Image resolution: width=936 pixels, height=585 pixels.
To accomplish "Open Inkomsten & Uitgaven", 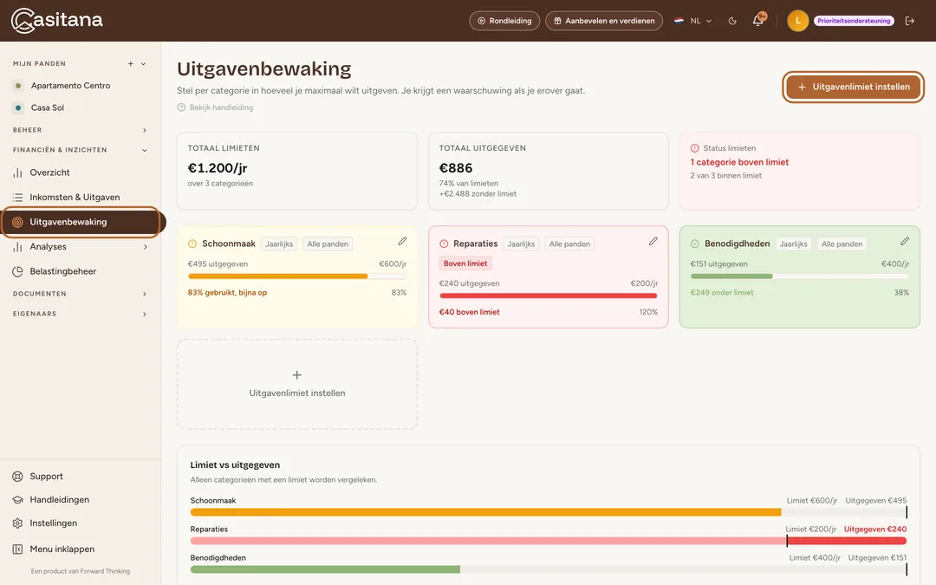I will coord(75,197).
